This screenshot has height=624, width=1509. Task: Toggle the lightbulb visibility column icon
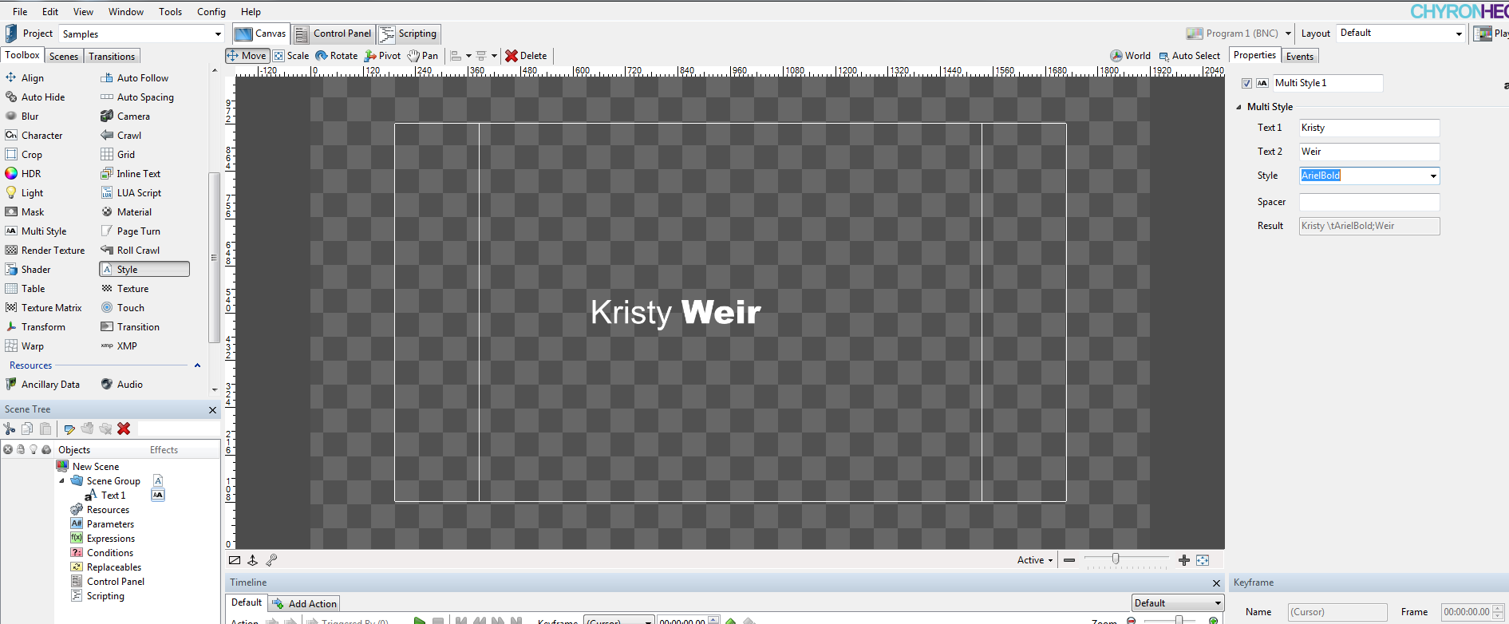tap(34, 449)
